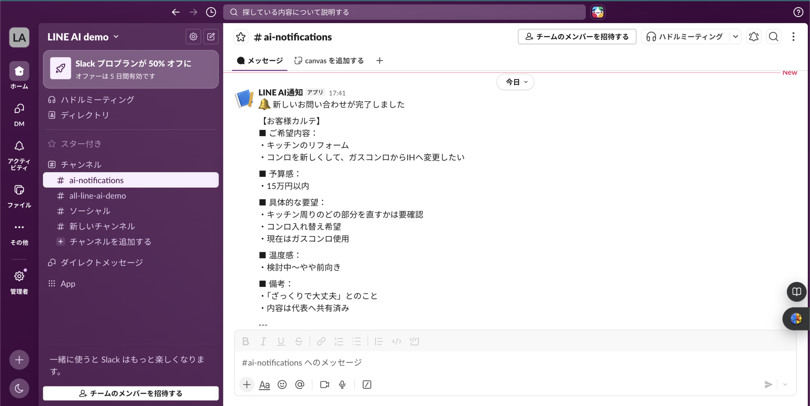
Task: Toggle ordered list formatting
Action: [x=339, y=341]
